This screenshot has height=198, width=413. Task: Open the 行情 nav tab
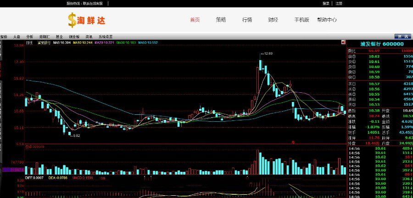coord(247,20)
